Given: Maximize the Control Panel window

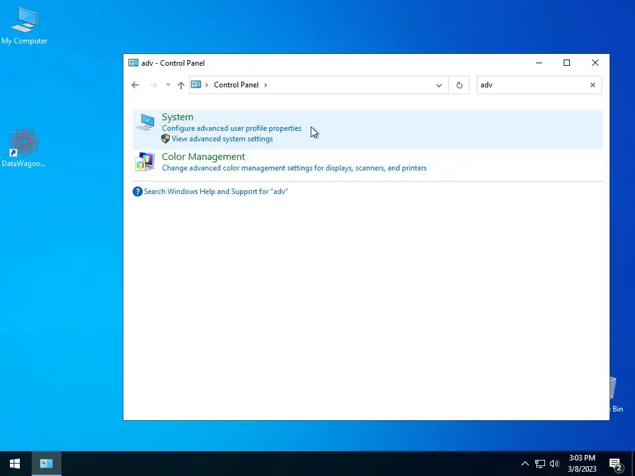Looking at the screenshot, I should click(567, 63).
